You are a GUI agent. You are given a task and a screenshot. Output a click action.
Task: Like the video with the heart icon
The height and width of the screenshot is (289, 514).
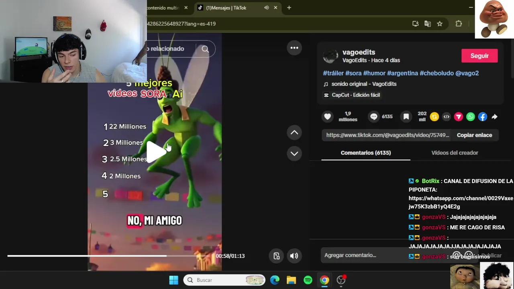click(328, 116)
